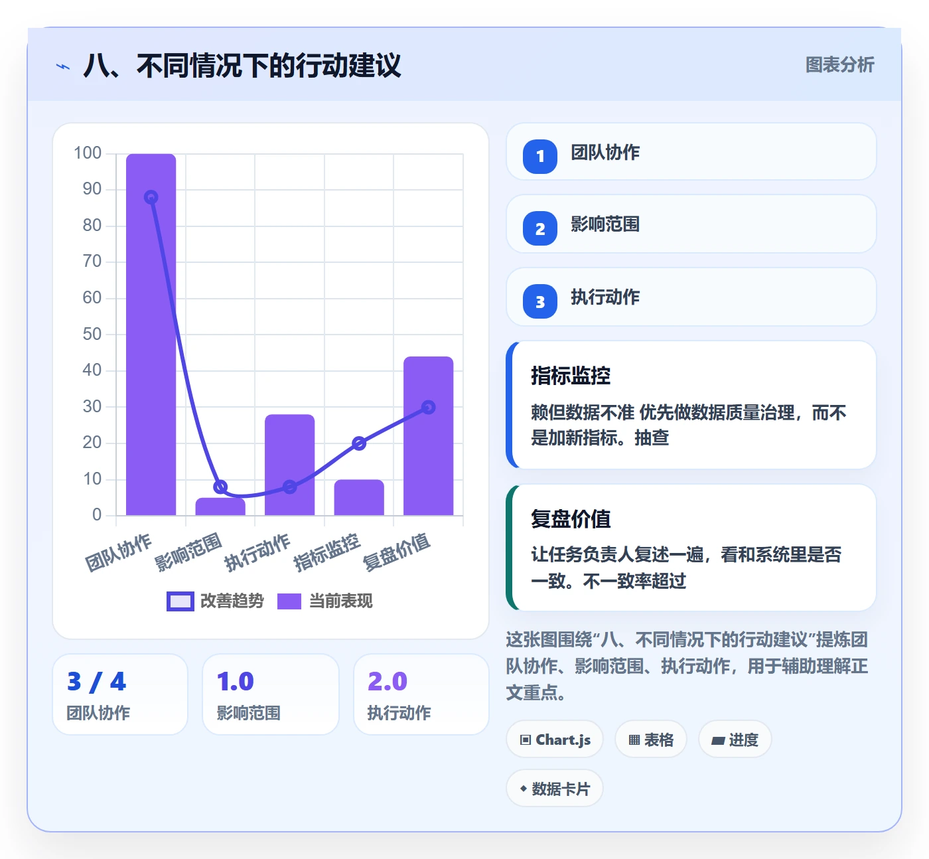Click the number 3 badge beside 执行动作

pos(540,301)
